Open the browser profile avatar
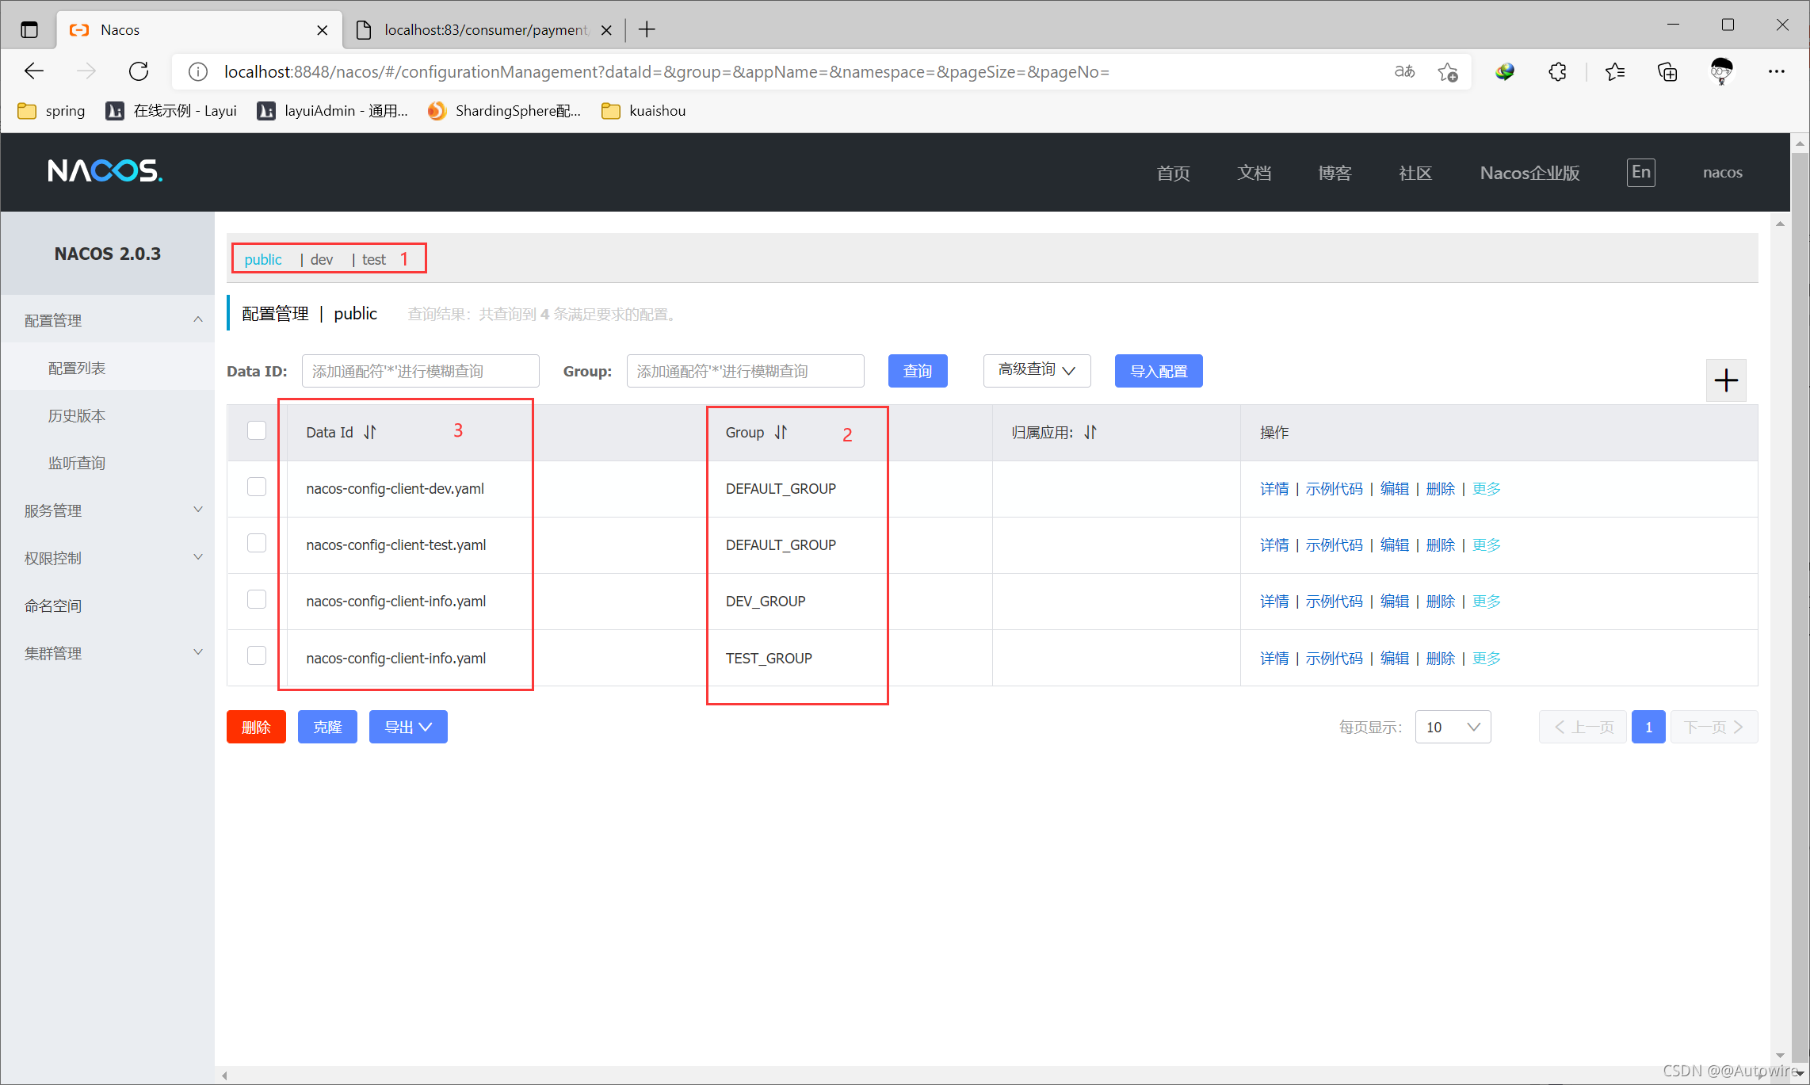 1721,71
